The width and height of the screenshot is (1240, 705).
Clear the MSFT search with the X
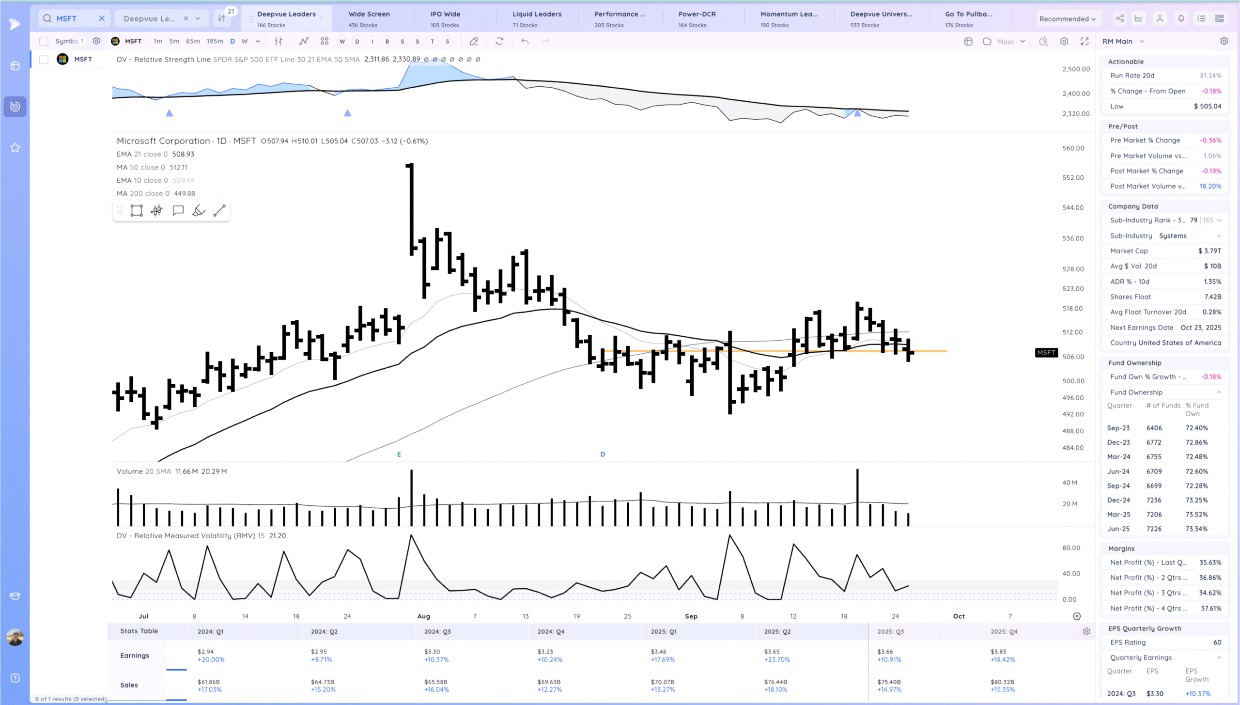102,18
